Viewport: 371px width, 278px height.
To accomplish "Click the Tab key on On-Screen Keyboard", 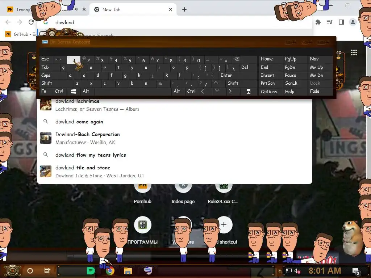I will (x=50, y=67).
